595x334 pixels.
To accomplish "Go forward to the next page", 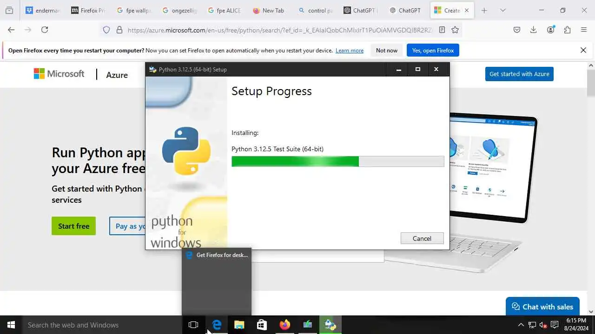I will tap(28, 30).
